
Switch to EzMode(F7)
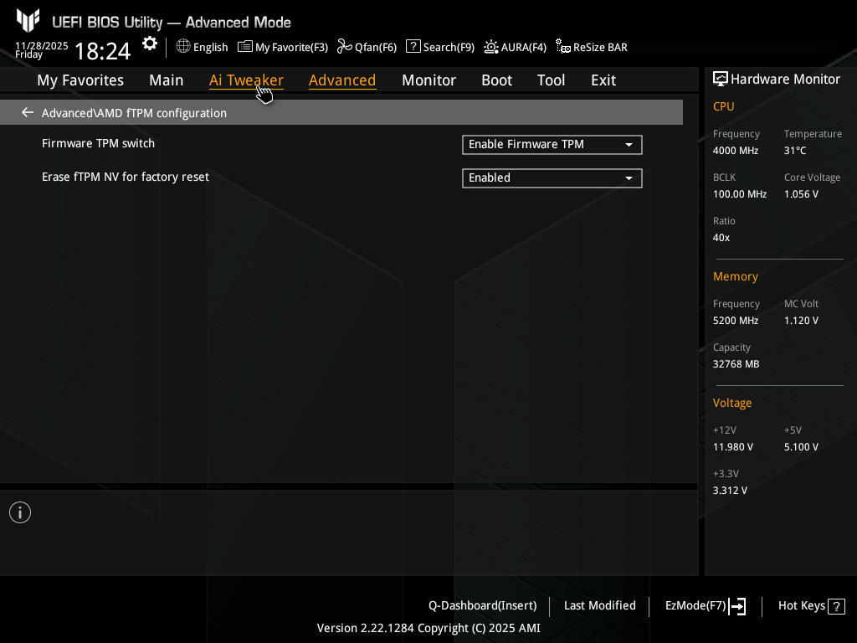click(x=705, y=605)
